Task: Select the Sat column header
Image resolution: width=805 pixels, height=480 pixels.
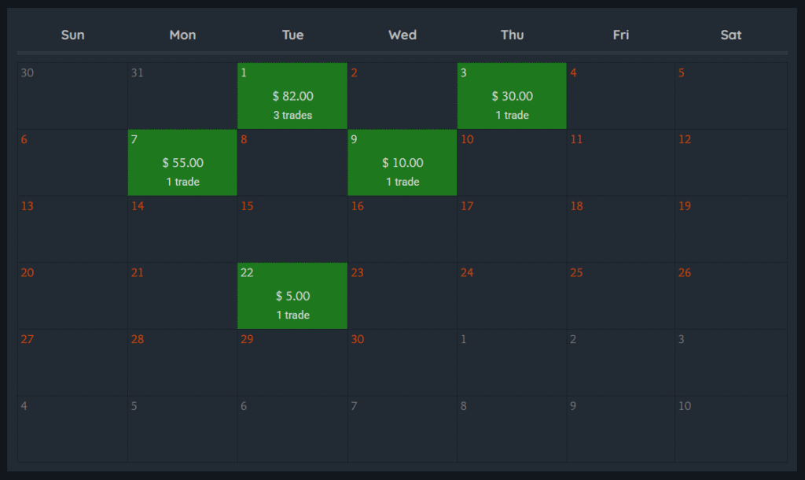Action: pos(731,35)
